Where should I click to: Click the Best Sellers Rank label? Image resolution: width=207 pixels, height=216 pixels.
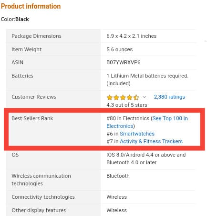tap(32, 118)
